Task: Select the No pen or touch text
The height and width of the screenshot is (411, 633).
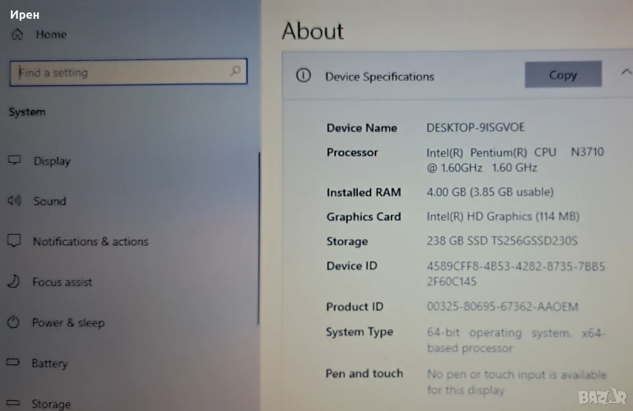Action: (x=516, y=382)
